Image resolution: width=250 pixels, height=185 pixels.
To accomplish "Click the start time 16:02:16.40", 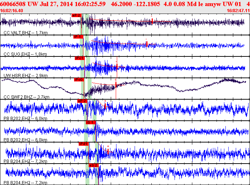I will [11, 11].
